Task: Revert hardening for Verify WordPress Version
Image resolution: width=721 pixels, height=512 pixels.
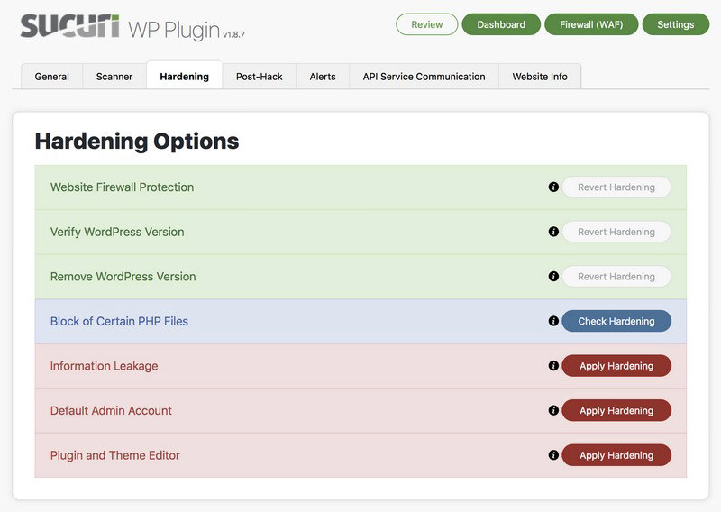Action: pos(616,232)
